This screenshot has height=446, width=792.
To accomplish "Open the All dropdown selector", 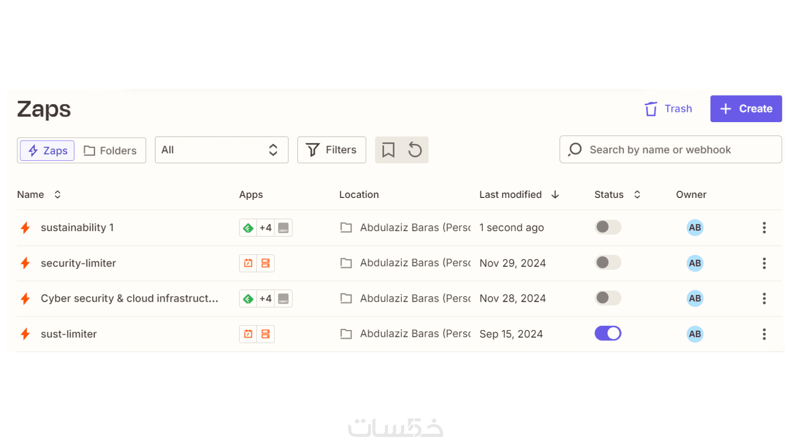I will (221, 150).
